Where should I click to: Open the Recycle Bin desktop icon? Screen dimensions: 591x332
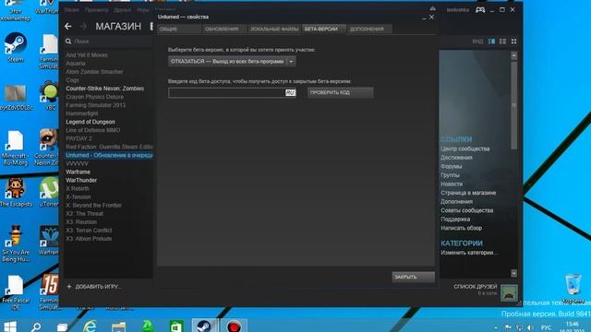[x=573, y=289]
